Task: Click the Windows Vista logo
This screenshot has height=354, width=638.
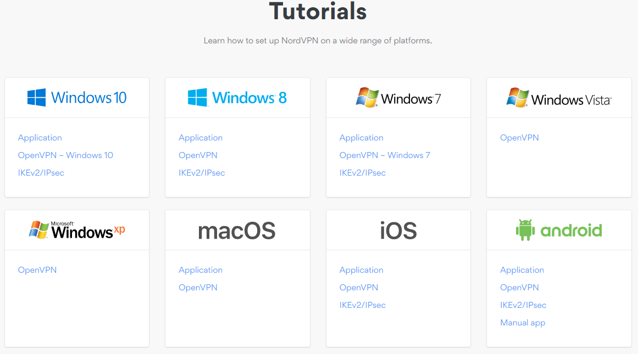Action: click(x=559, y=98)
